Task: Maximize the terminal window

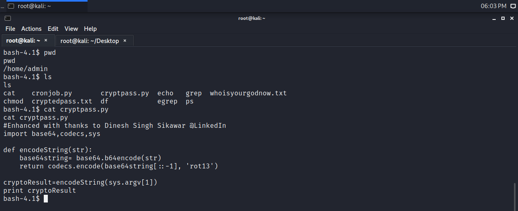Action: pos(503,18)
